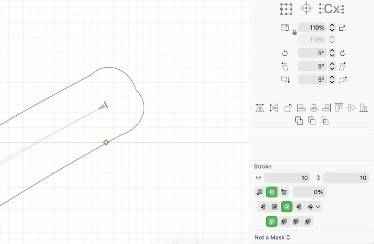The width and height of the screenshot is (374, 244).
Task: Click the align top edges icon
Action: point(339,108)
